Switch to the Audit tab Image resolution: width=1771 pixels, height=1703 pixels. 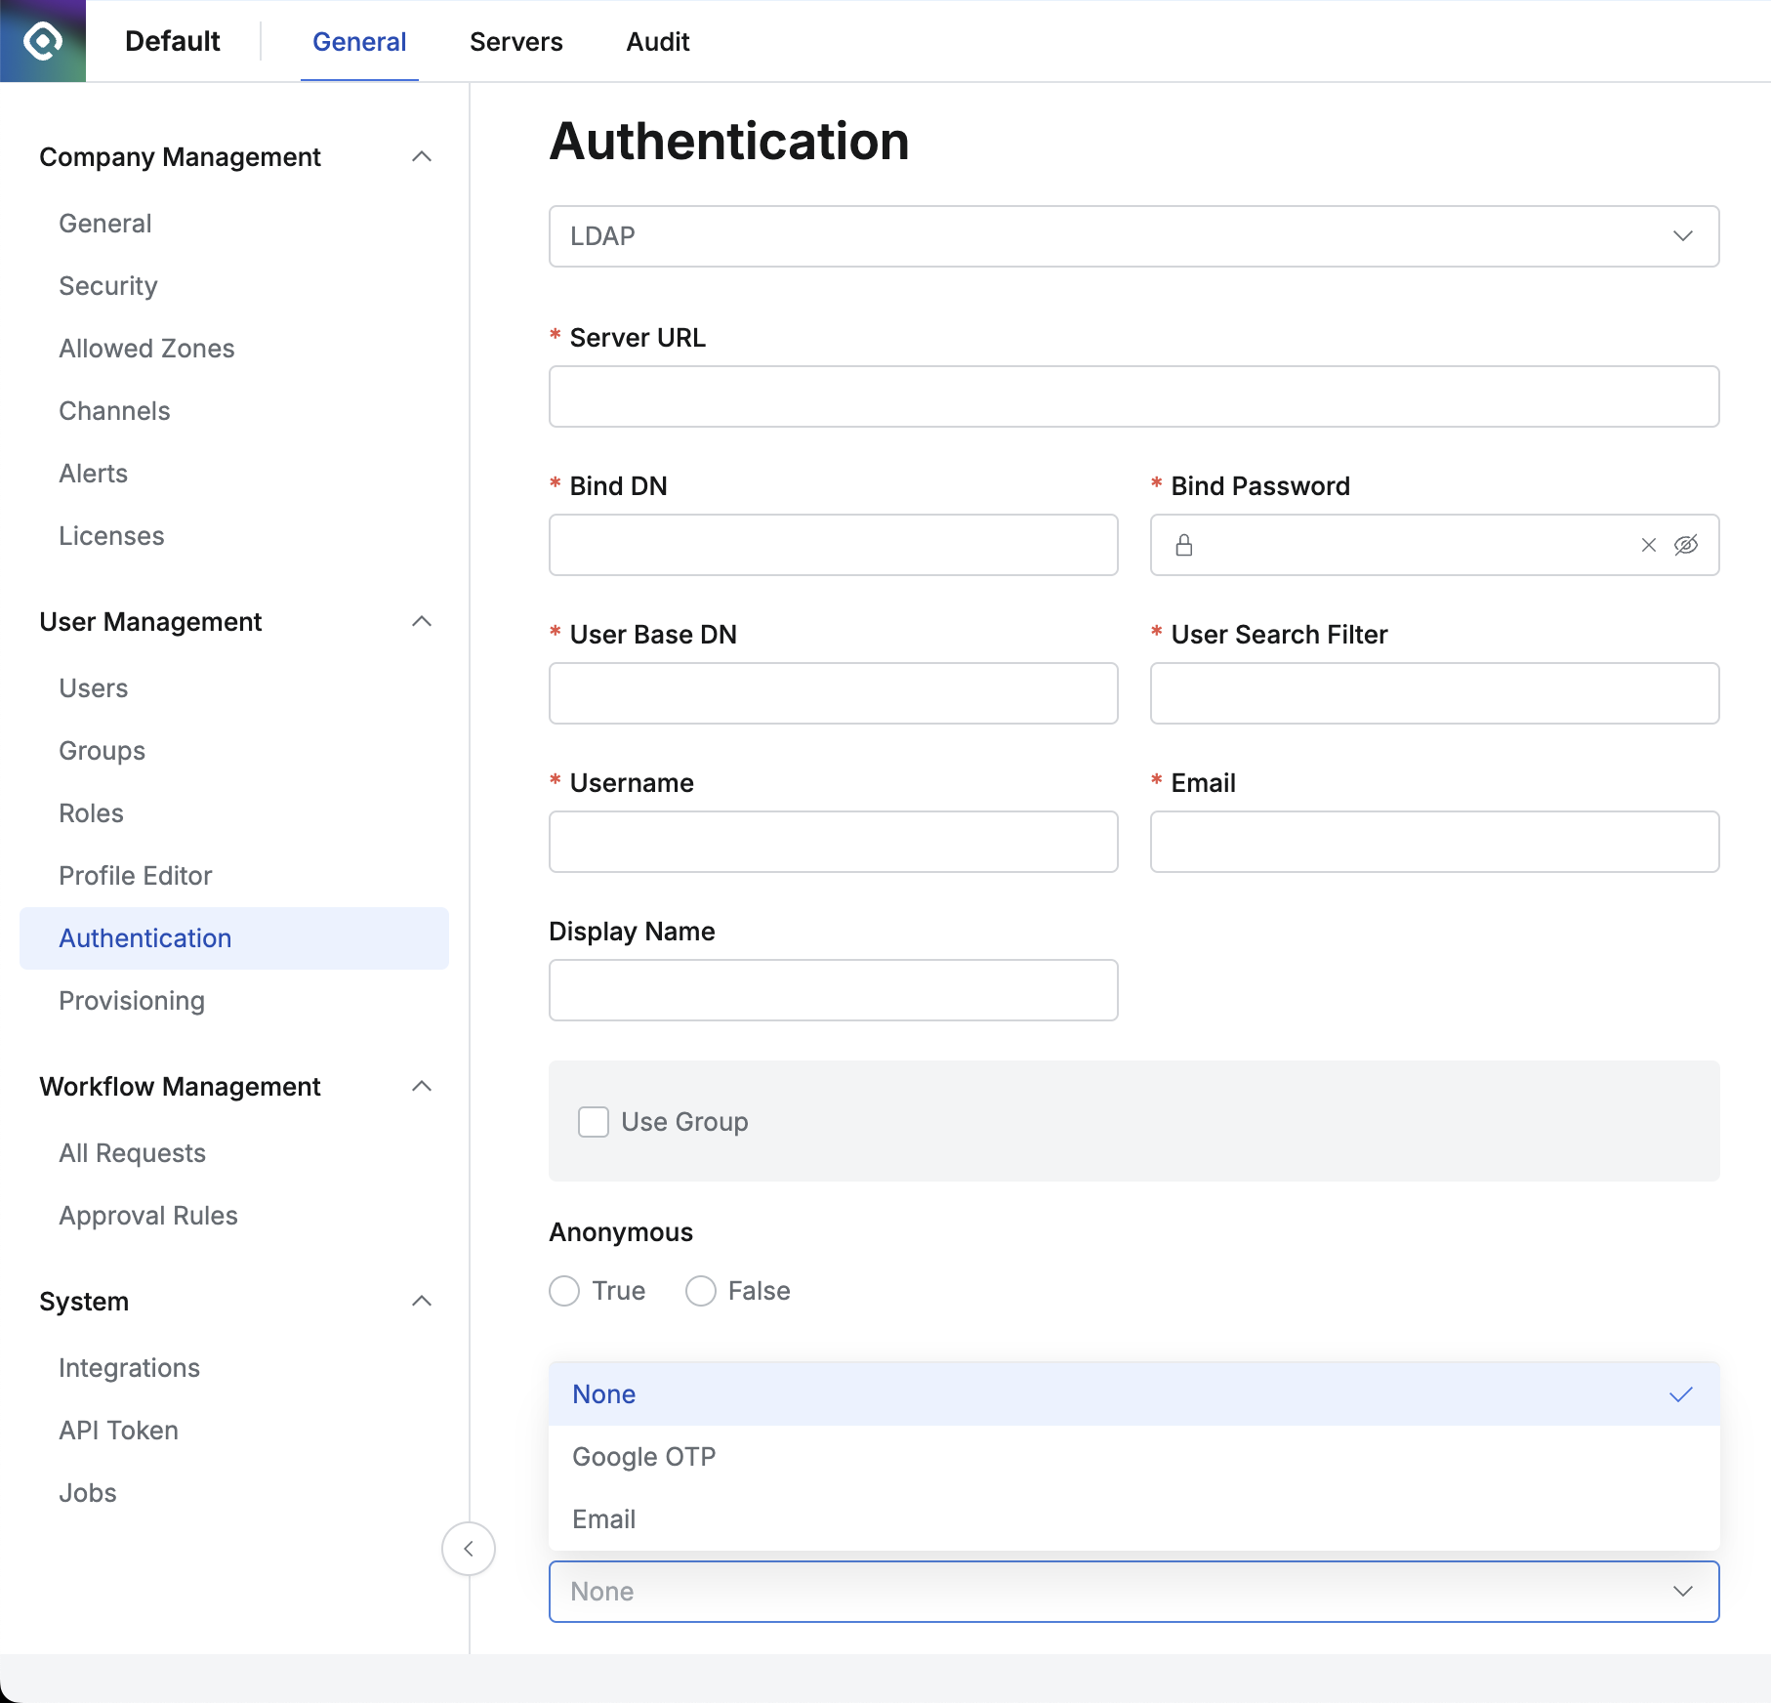[x=657, y=41]
